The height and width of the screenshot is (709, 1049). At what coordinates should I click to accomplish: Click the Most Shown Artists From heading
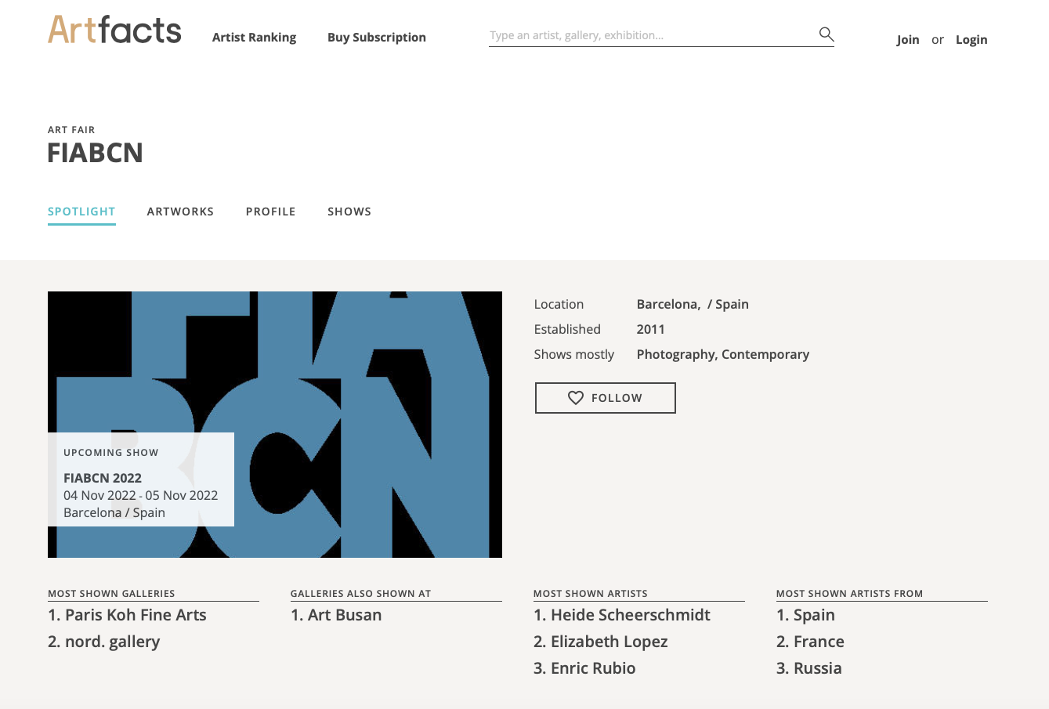point(850,594)
